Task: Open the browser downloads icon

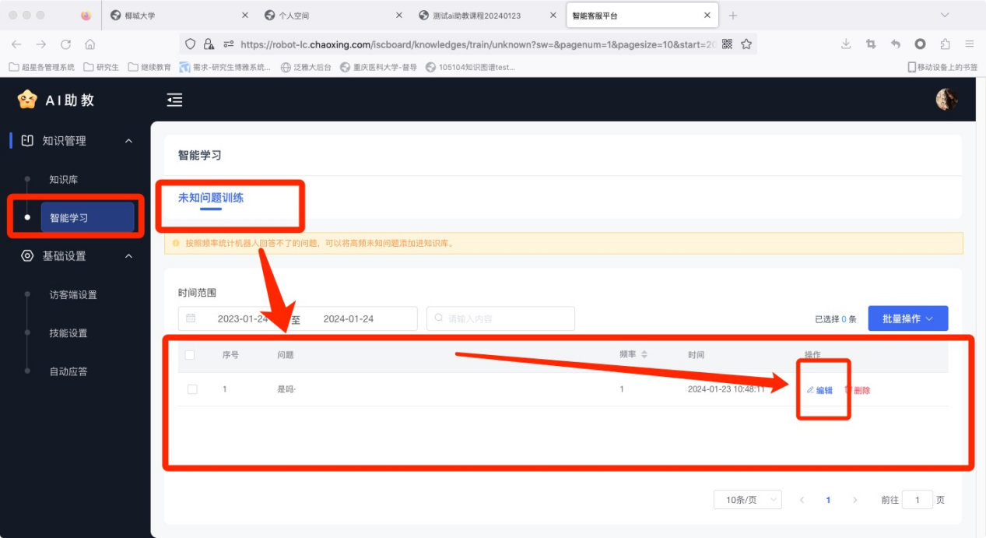Action: (846, 44)
